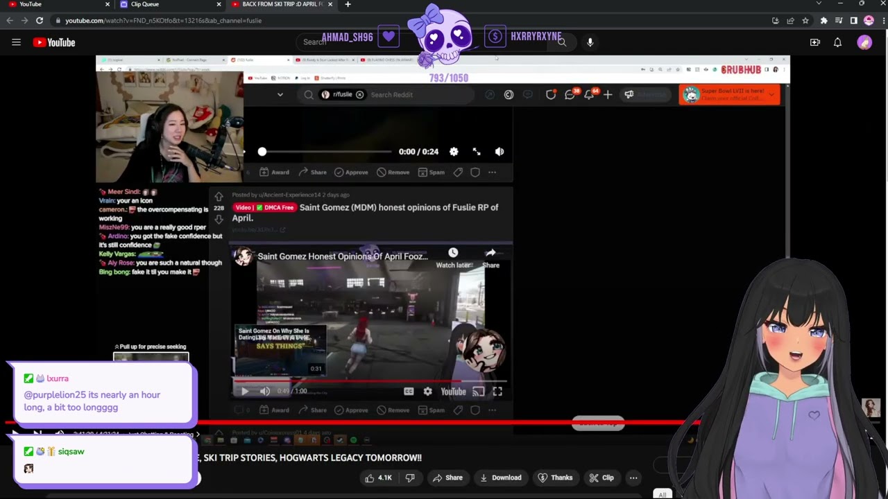Mute the Saint Gomez embedded video

(x=265, y=392)
